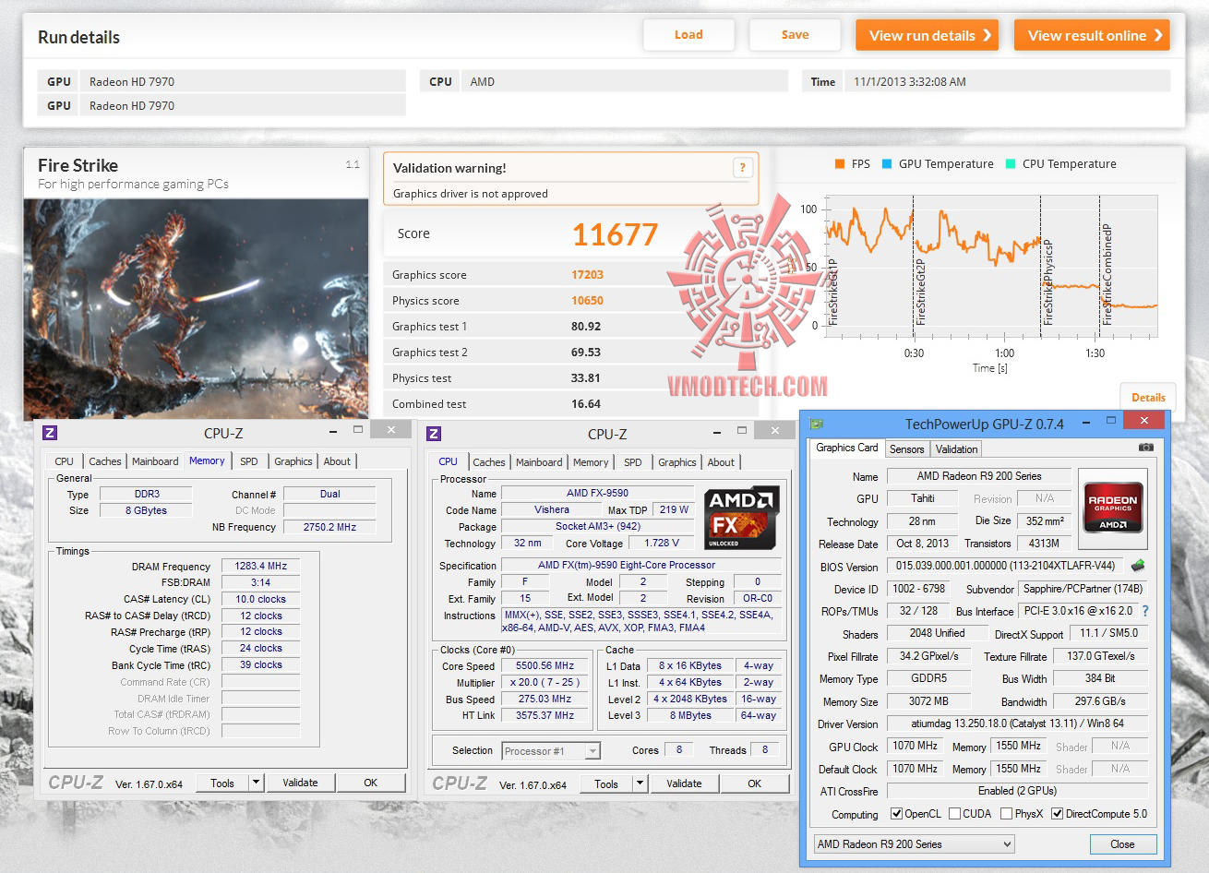The height and width of the screenshot is (873, 1209).
Task: Toggle the DirectCompute 5.0 checkbox
Action: coord(1057,814)
